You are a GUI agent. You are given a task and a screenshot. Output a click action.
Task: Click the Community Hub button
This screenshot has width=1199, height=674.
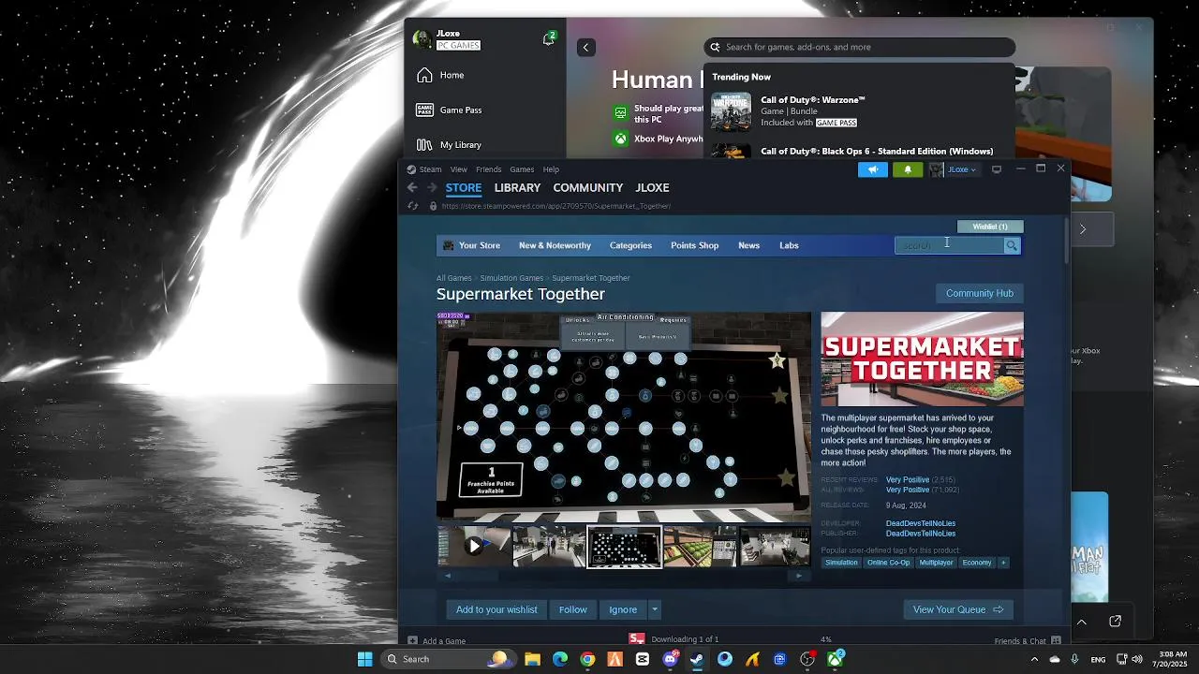979,293
